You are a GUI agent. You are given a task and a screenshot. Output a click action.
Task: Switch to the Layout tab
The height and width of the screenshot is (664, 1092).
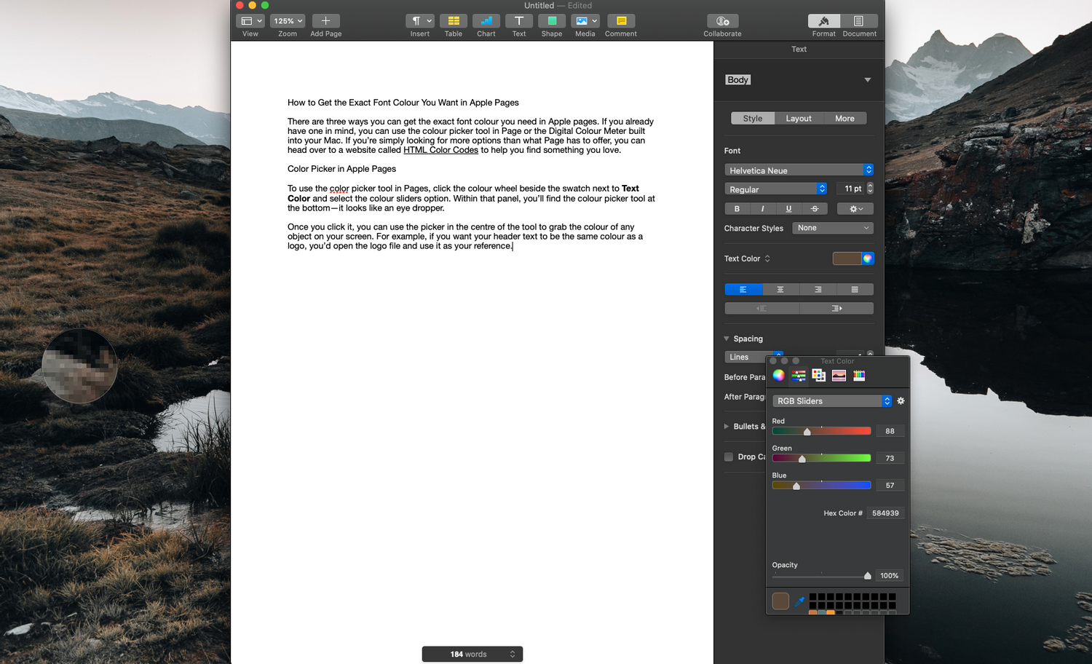click(x=799, y=119)
